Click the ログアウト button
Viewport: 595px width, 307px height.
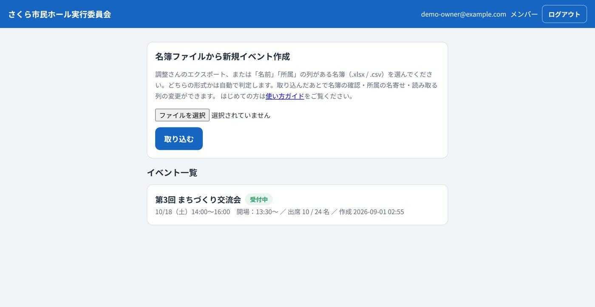[x=564, y=14]
